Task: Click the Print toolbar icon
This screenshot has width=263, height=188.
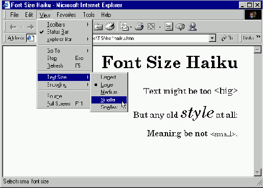Action: [x=139, y=27]
